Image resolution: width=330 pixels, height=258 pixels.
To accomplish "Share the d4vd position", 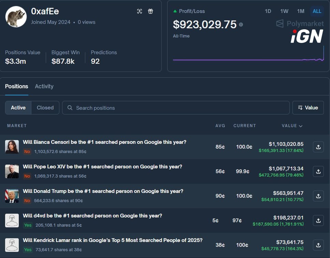I will coord(318,221).
